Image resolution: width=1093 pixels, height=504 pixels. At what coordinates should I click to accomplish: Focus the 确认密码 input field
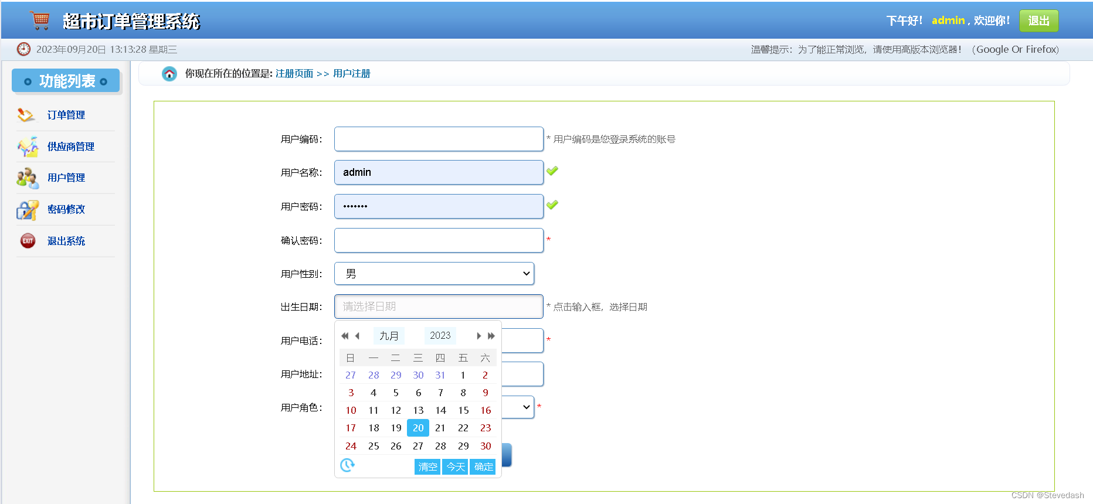pos(439,240)
